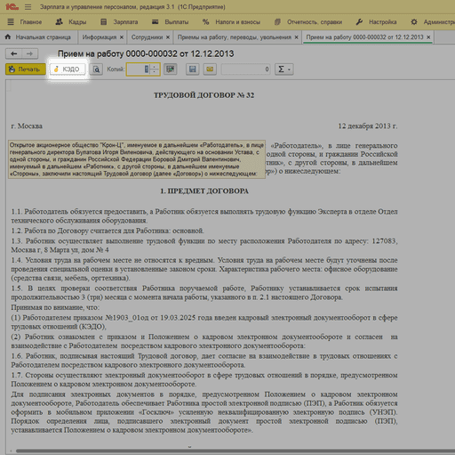
Task: Click the КЭДО button
Action: [x=68, y=69]
